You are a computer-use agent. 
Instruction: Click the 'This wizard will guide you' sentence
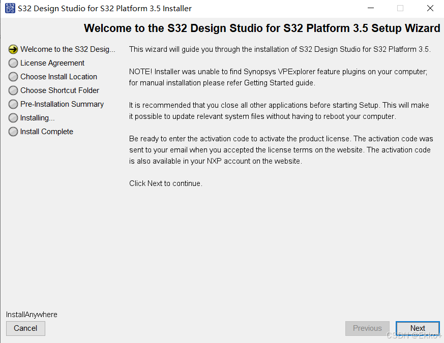click(x=280, y=49)
